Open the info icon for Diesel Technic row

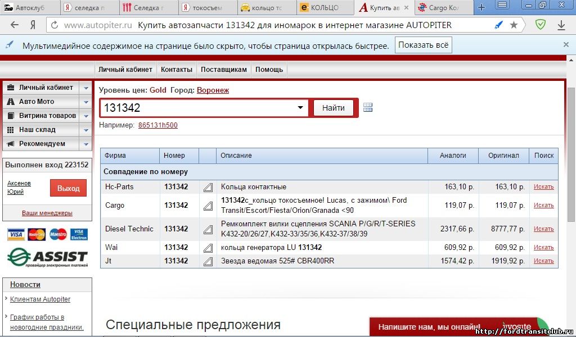click(208, 230)
